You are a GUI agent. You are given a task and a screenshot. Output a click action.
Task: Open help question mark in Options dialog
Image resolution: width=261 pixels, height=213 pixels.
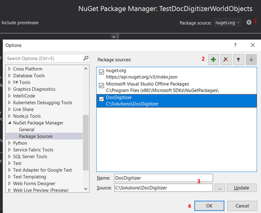(x=235, y=45)
